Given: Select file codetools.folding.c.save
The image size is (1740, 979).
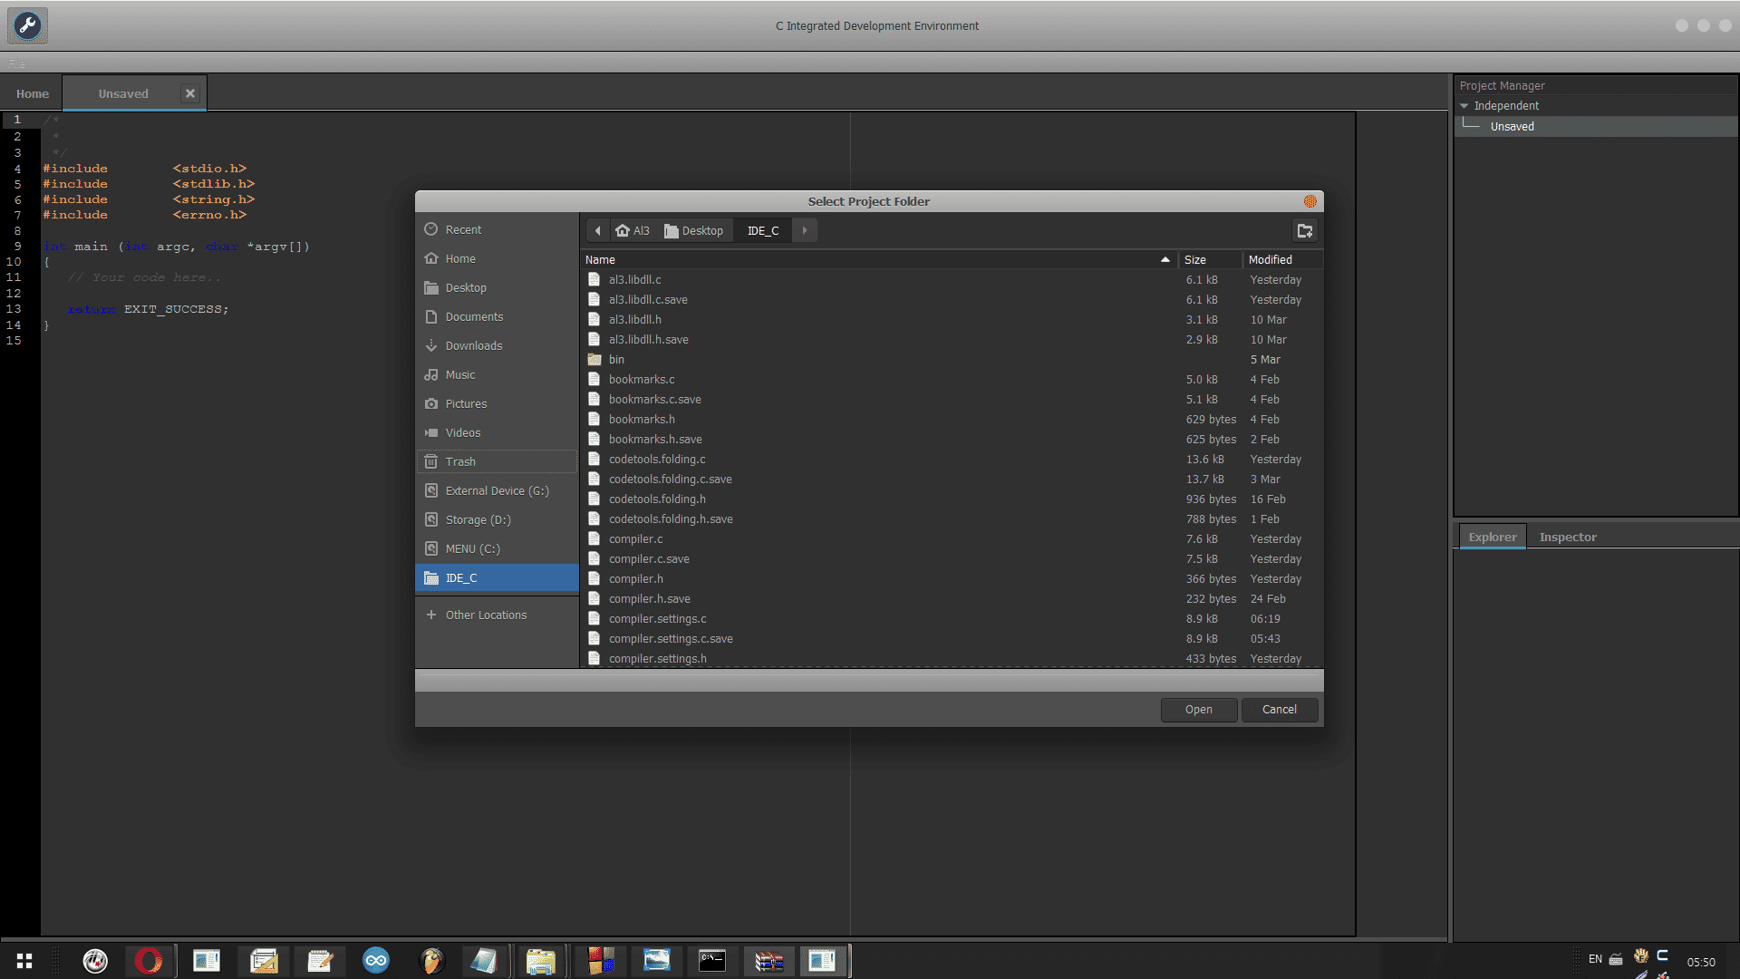Looking at the screenshot, I should [x=952, y=480].
